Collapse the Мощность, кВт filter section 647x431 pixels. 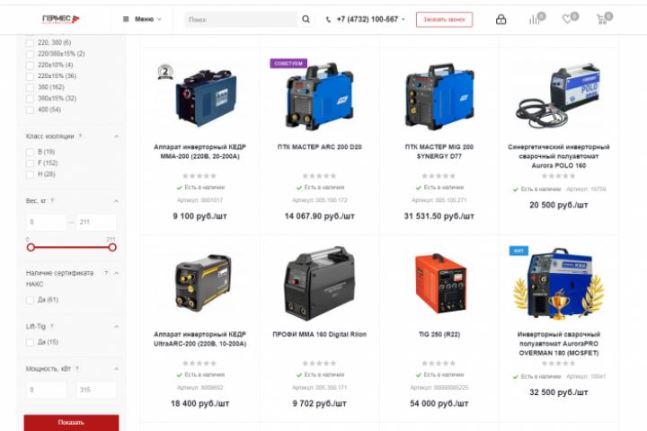click(x=116, y=369)
